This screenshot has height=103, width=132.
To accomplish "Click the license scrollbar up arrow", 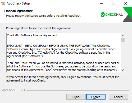I will (122, 36).
